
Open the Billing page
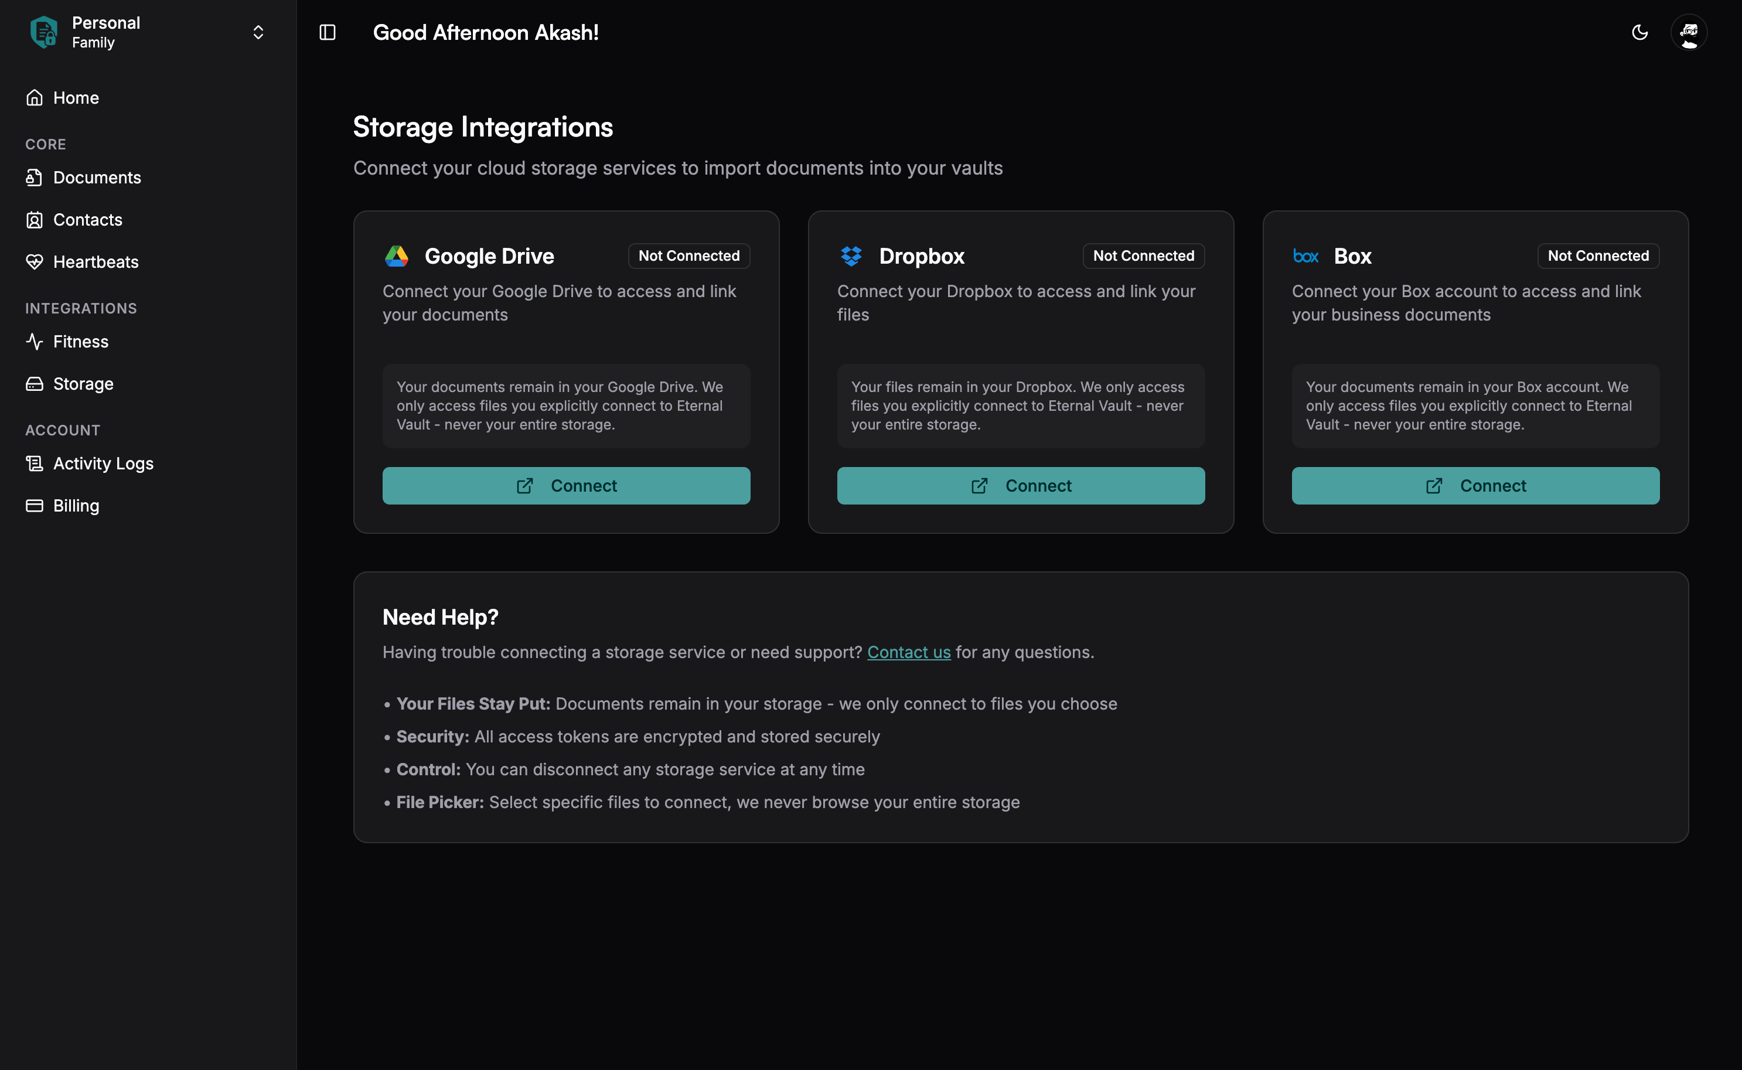tap(148, 505)
